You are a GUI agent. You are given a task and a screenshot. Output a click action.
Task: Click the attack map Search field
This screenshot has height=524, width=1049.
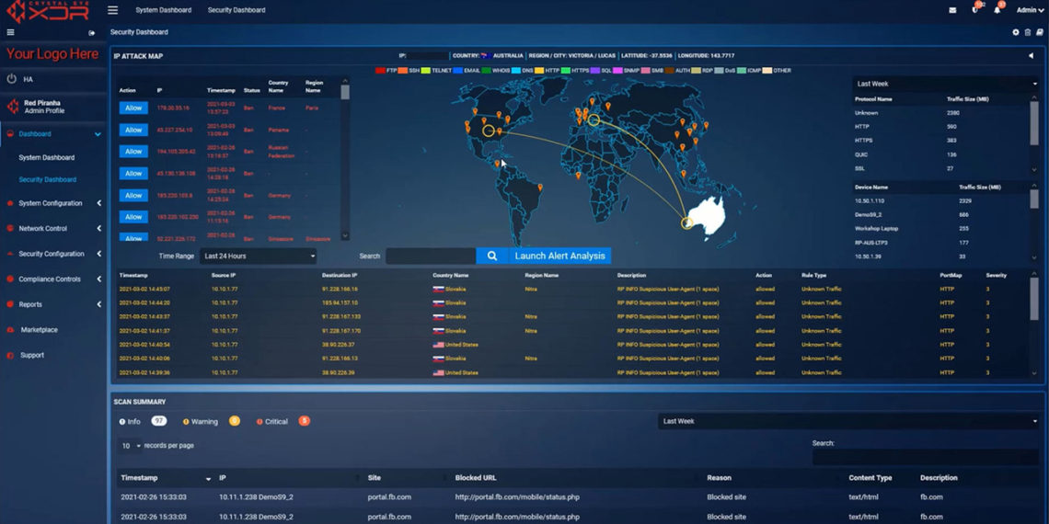pos(431,256)
